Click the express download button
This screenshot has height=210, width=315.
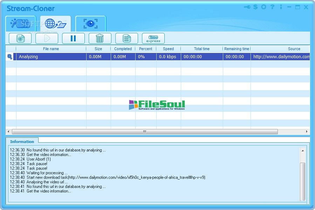153,38
